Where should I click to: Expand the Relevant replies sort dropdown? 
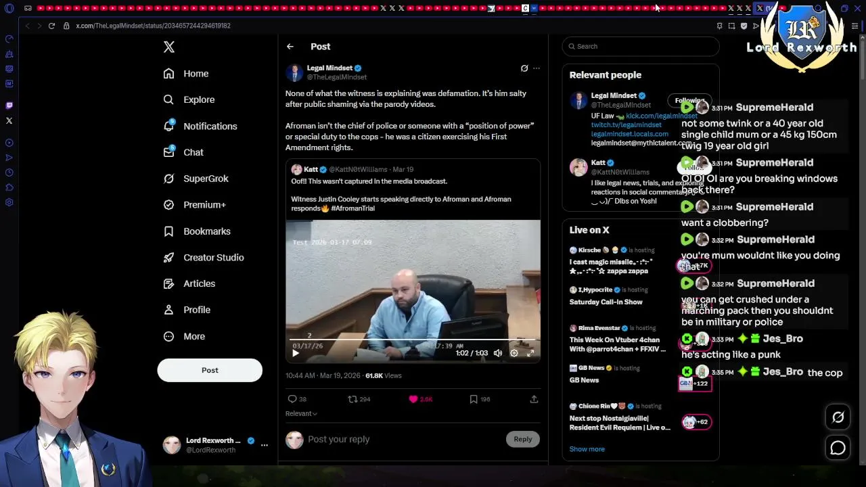coord(301,413)
